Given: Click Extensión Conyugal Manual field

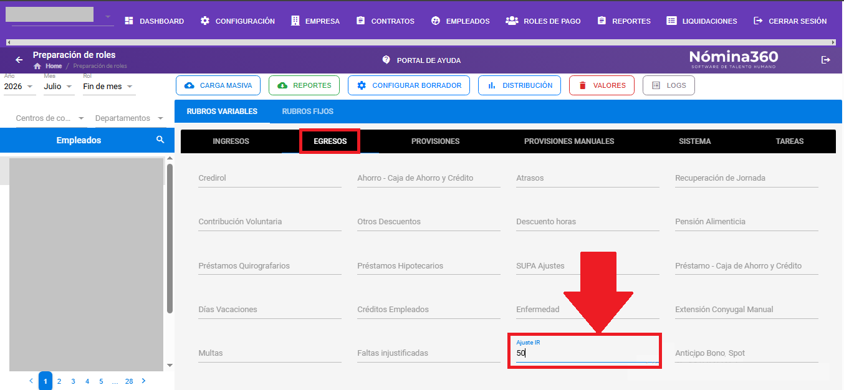Looking at the screenshot, I should coord(747,310).
